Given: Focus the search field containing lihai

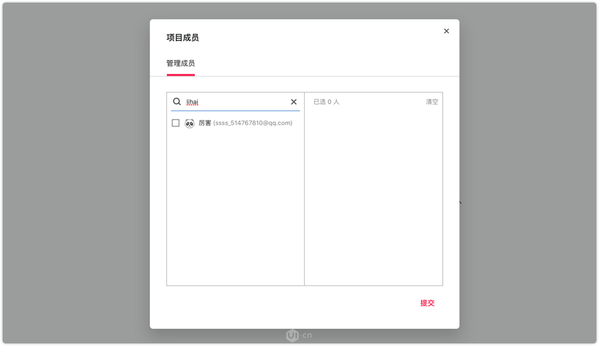Looking at the screenshot, I should (235, 102).
